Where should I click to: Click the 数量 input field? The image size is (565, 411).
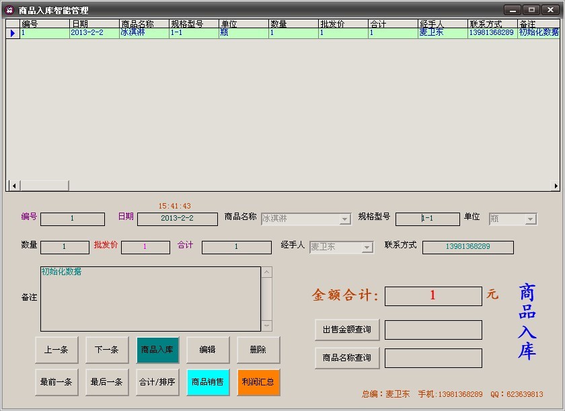pos(65,247)
